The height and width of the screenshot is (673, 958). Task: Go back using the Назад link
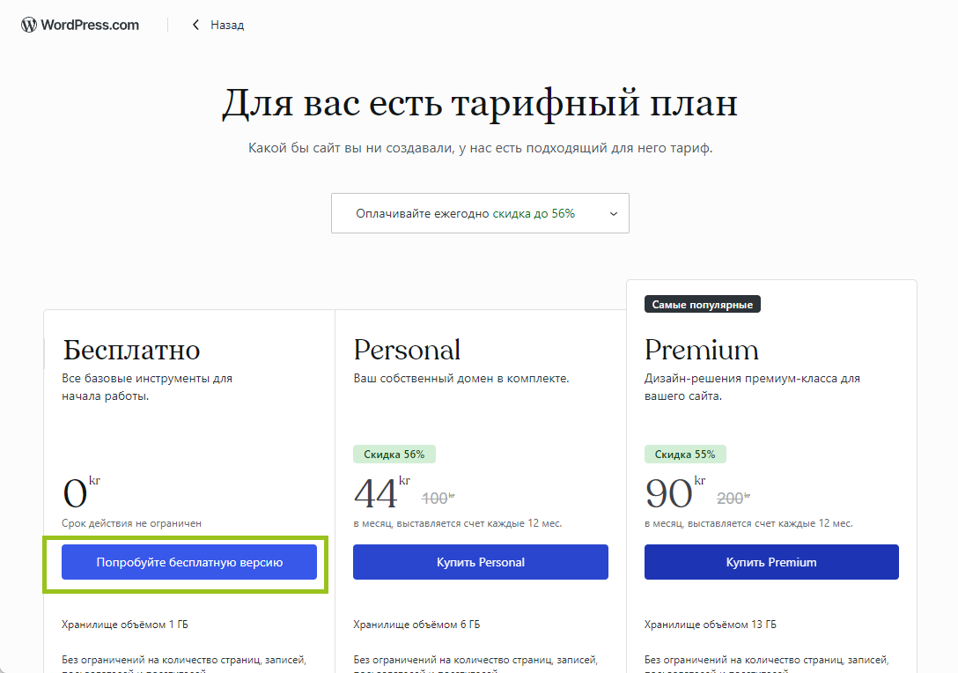(226, 25)
